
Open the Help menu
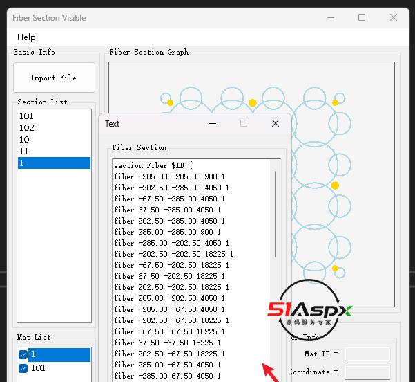26,37
